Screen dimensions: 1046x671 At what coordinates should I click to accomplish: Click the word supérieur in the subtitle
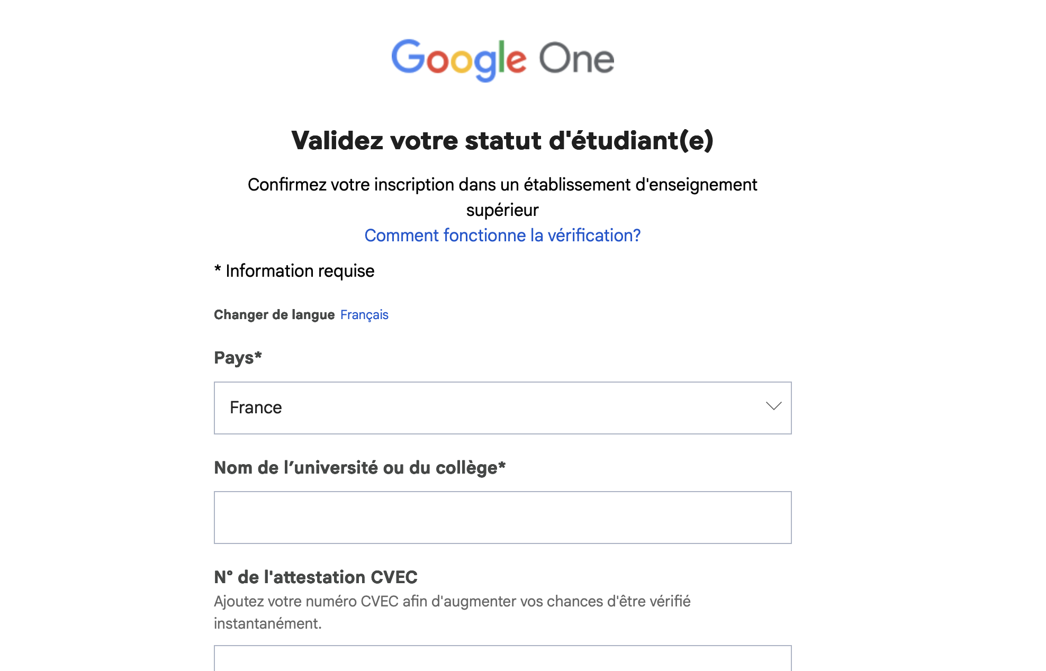502,210
